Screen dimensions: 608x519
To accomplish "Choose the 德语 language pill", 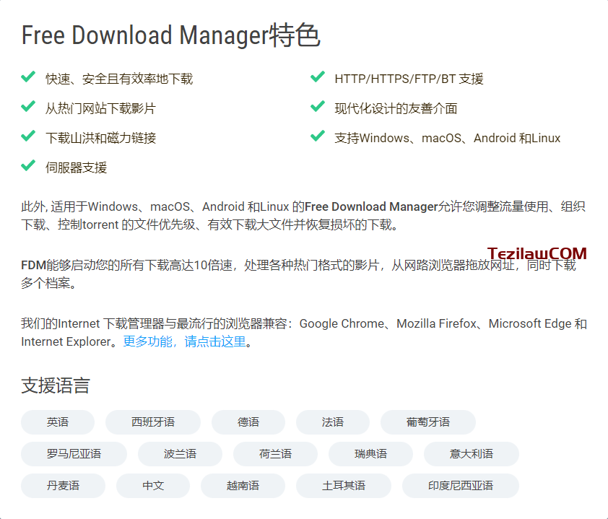I will (248, 422).
